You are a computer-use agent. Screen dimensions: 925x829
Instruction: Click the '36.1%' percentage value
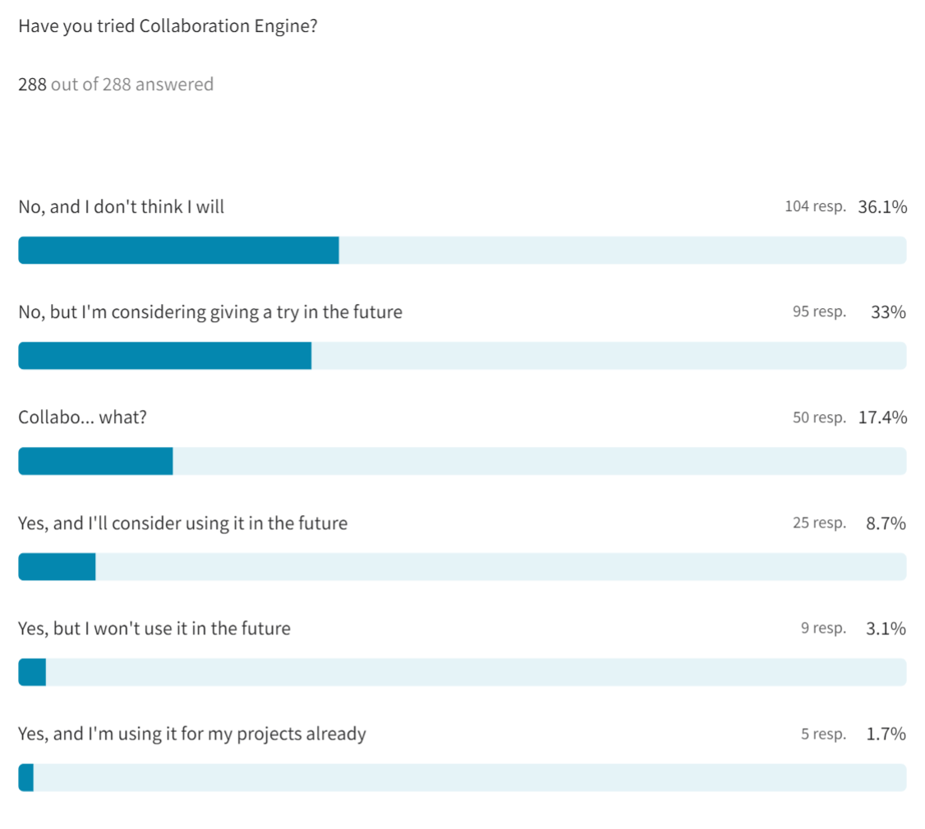[x=882, y=207]
